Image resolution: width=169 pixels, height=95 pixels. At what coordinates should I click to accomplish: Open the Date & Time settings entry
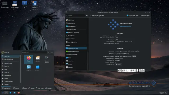pos(76,39)
